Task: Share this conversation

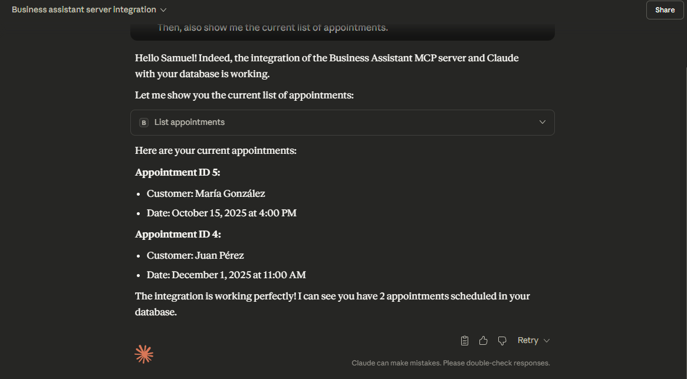Action: 665,10
